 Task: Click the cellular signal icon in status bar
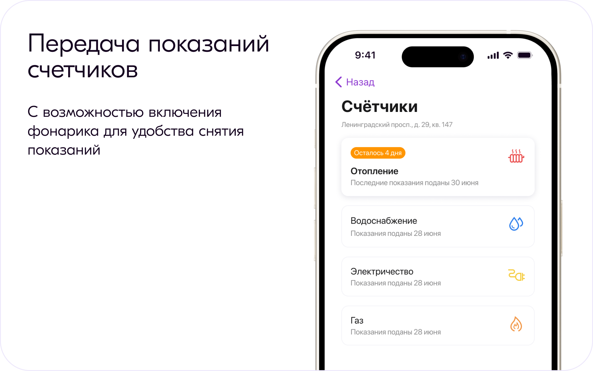tap(484, 54)
